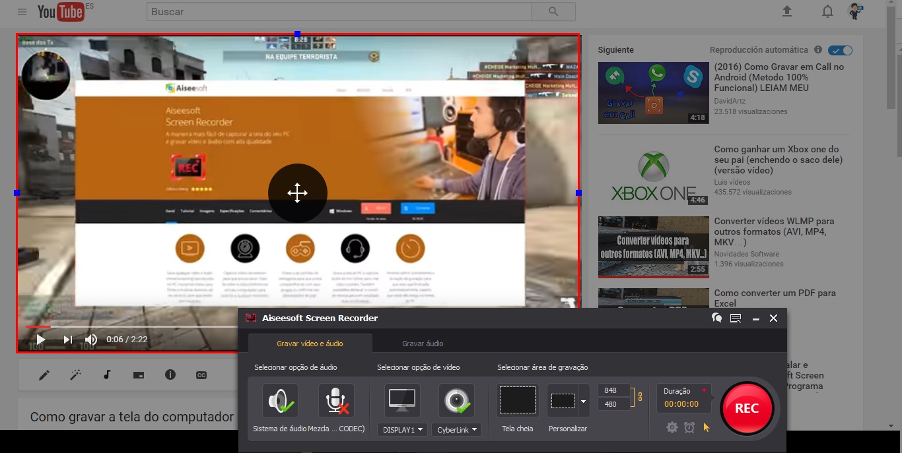
Task: Toggle Reproducción automática autoplay switch
Action: click(841, 50)
